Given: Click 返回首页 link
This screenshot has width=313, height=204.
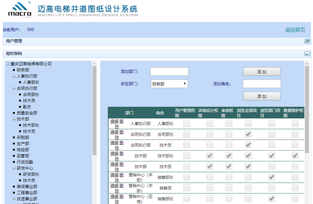Looking at the screenshot, I should click(295, 30).
